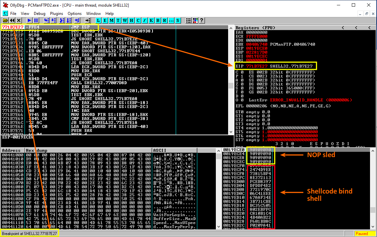Click the ASCII column header in dump
Viewport: 377px width, 237px height.
(175, 150)
